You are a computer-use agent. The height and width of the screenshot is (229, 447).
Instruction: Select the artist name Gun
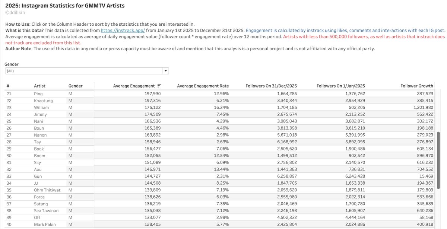tap(38, 176)
